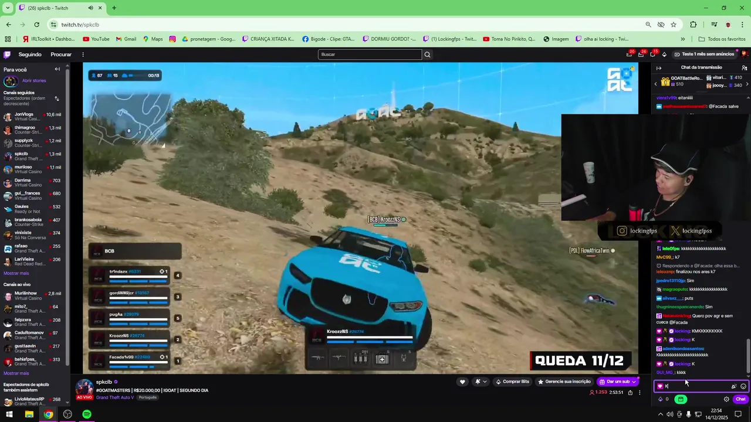
Task: Expand the bookmarks overflow chevron
Action: pyautogui.click(x=683, y=39)
